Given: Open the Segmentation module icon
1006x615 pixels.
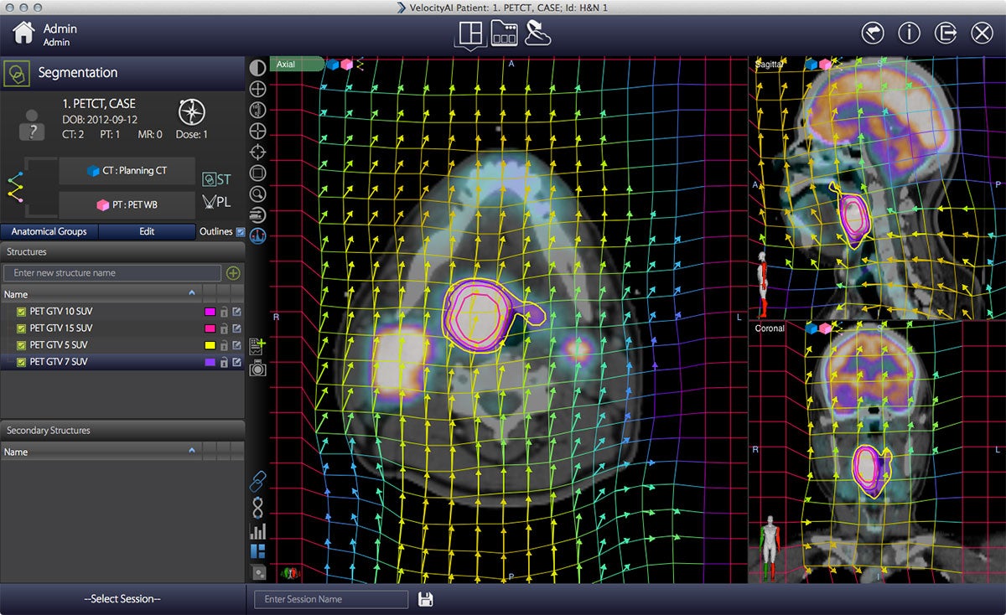Looking at the screenshot, I should pos(16,74).
